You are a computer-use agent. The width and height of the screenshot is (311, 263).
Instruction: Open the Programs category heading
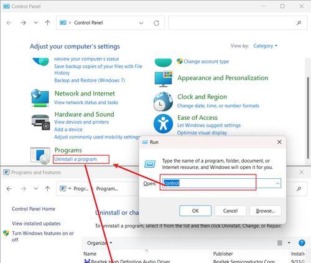pos(68,150)
